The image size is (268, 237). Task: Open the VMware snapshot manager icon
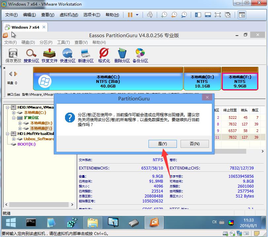(184, 15)
